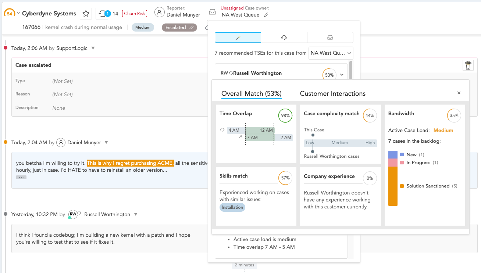The width and height of the screenshot is (481, 273).
Task: Click the lamp icon on the right edge
Action: point(468,65)
